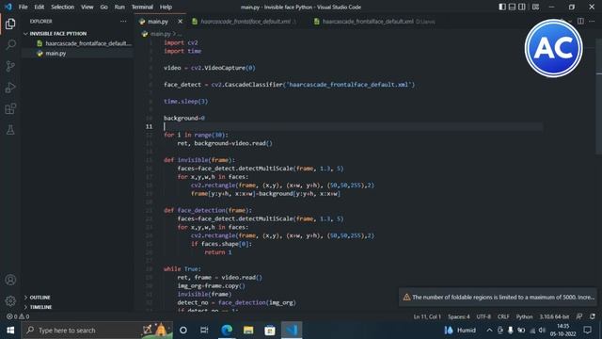Screen dimensions: 602x339
Task: Show hidden system tray icons chevron
Action: tap(489, 331)
